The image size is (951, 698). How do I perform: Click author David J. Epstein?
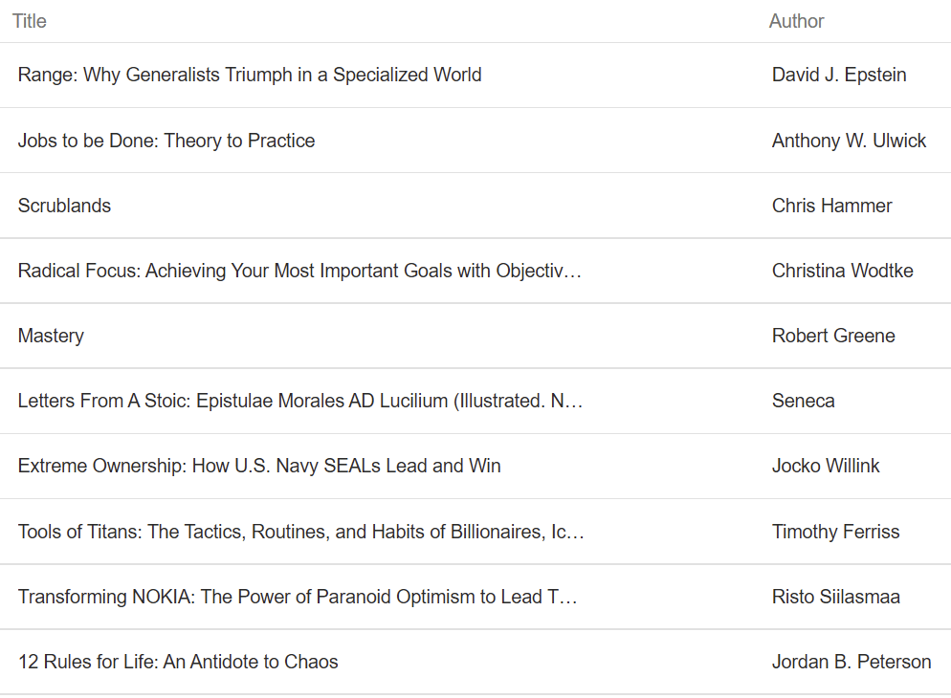click(x=839, y=76)
